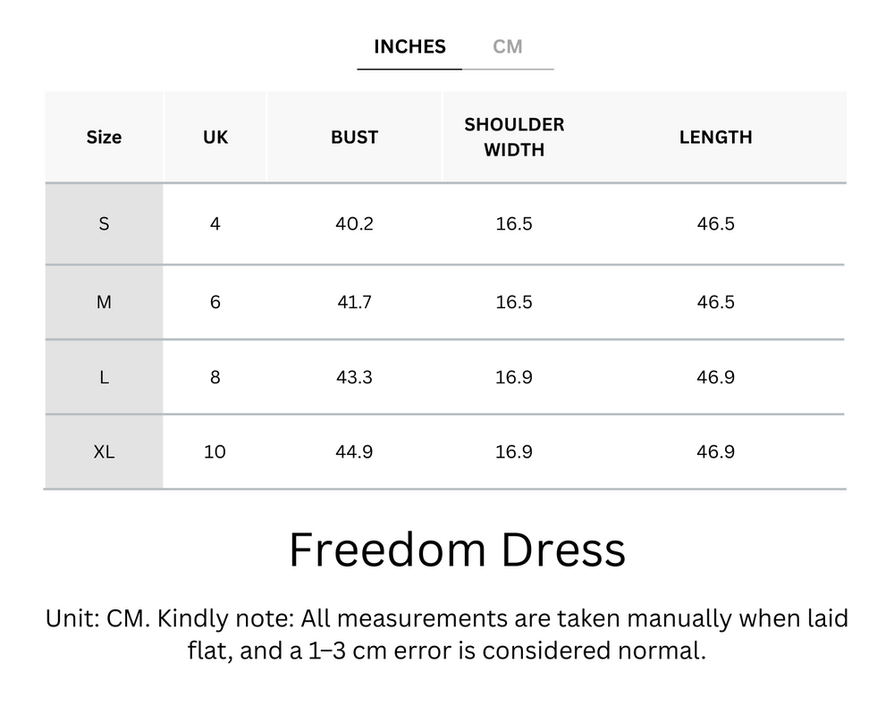Click the shoulder width 16.5 for size M
This screenshot has width=894, height=705.
[513, 302]
